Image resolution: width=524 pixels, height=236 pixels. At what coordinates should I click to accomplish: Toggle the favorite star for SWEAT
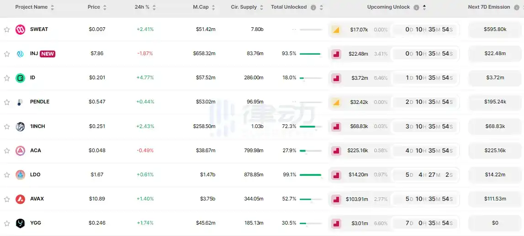7,30
